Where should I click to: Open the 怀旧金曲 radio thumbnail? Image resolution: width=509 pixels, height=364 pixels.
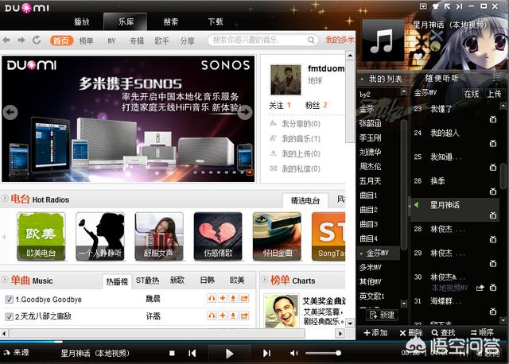(x=277, y=236)
